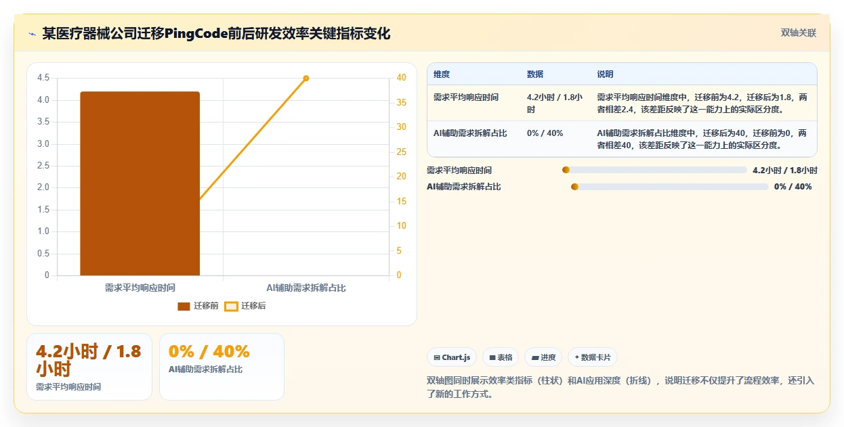Click the 迁移前 brown legend swatch
Image resolution: width=844 pixels, height=427 pixels.
pos(184,307)
